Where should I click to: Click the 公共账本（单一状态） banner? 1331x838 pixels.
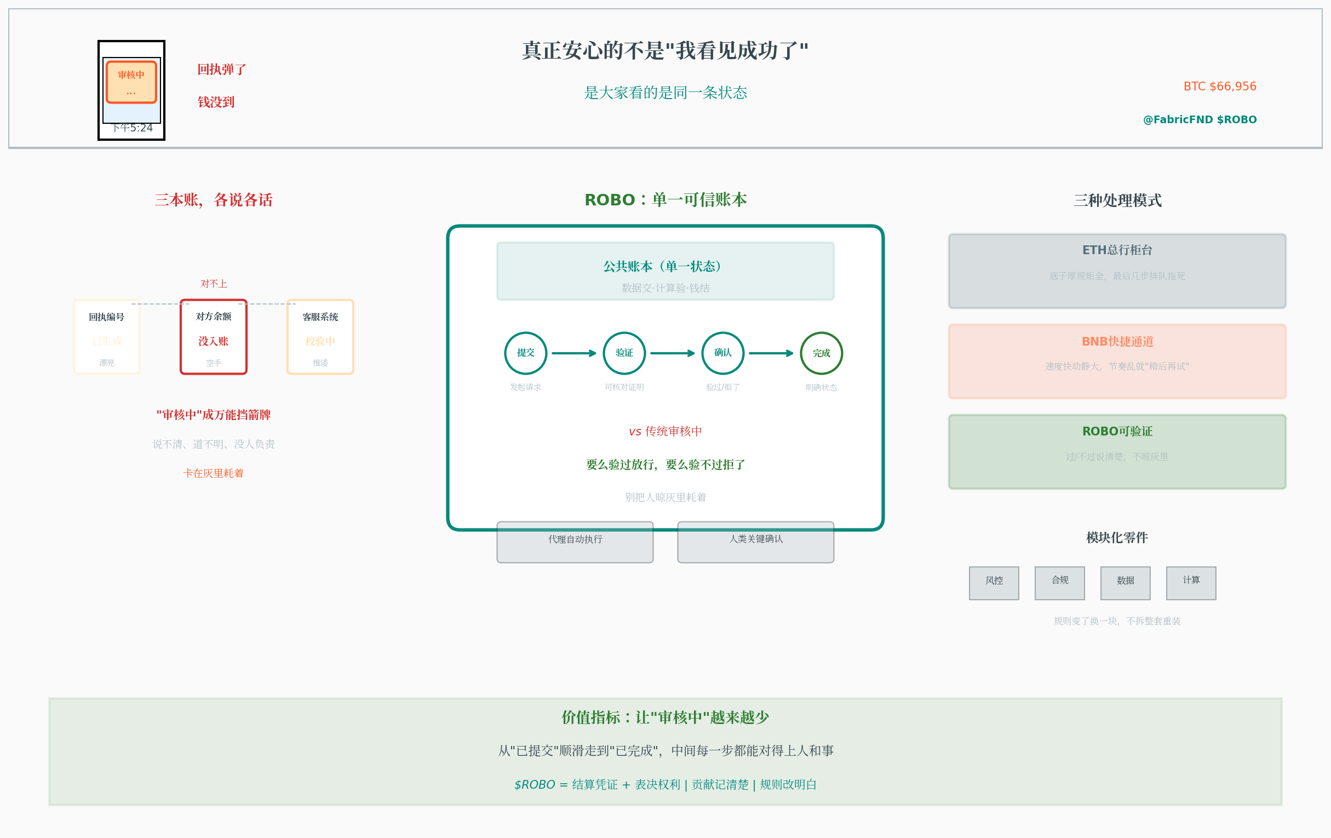pyautogui.click(x=665, y=272)
